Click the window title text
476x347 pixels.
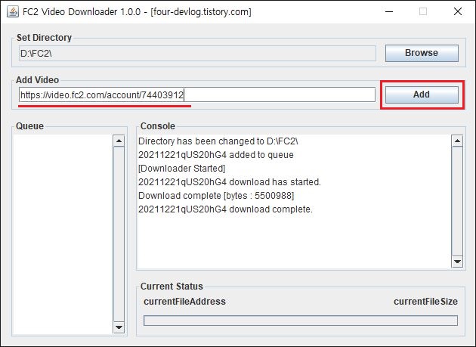[x=137, y=12]
